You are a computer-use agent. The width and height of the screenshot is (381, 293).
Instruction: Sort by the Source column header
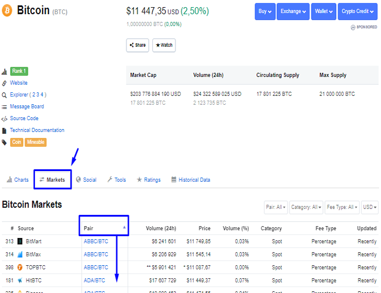pyautogui.click(x=26, y=228)
